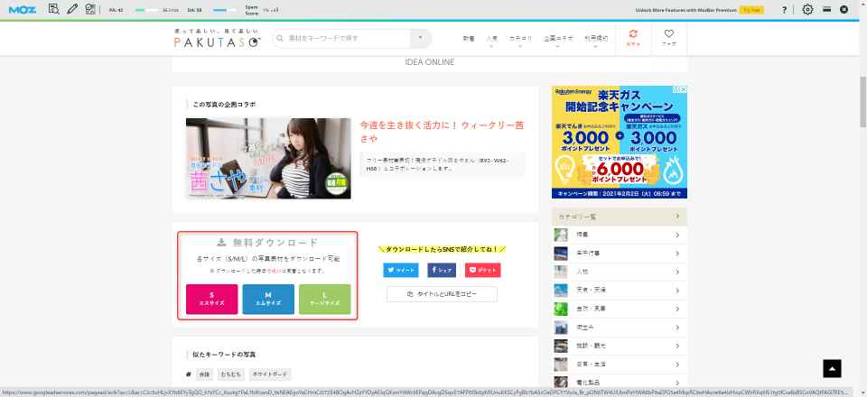
Task: Expand the 利用規約 menu
Action: tap(596, 41)
